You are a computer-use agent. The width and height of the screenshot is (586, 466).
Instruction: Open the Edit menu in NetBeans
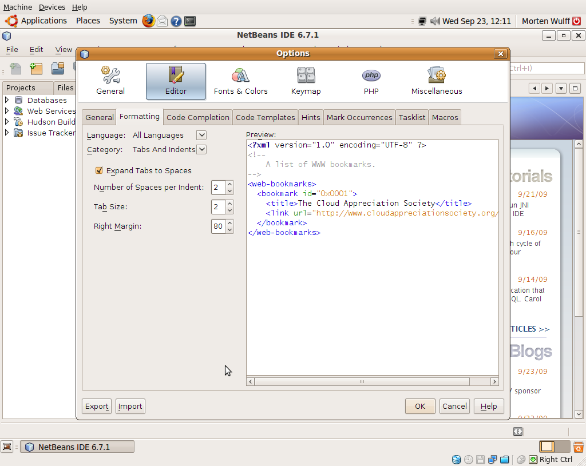pos(36,49)
